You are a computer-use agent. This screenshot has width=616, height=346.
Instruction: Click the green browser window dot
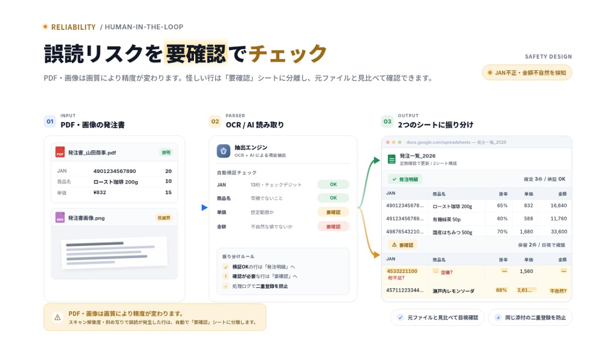[399, 142]
